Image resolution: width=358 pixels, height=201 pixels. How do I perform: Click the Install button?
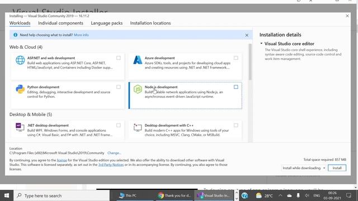point(337,168)
